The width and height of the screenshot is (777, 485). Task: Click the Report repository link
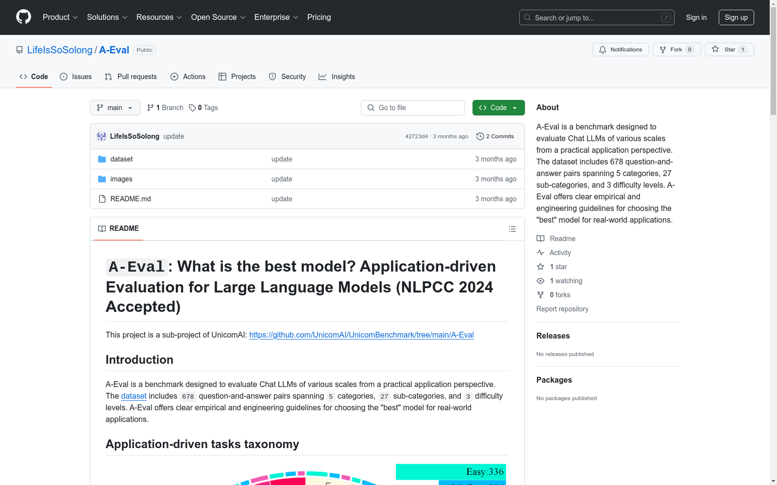coord(562,309)
